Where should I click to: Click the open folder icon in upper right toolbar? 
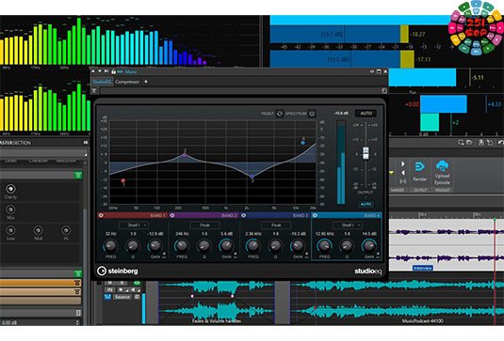coord(469,143)
